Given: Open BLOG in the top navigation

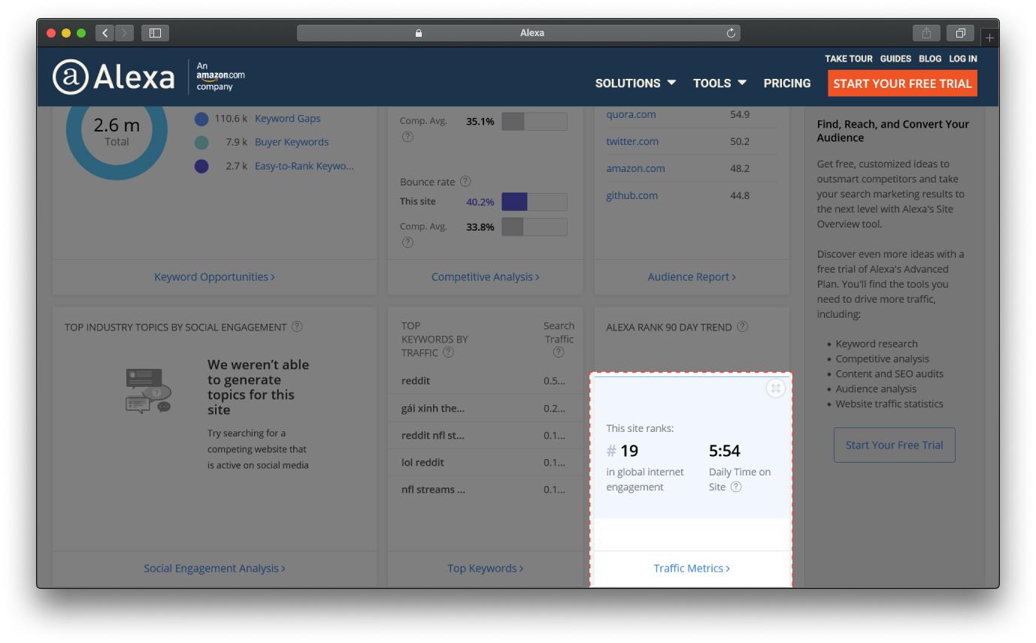Looking at the screenshot, I should [x=930, y=59].
